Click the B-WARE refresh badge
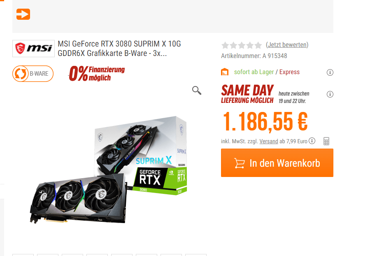370x256 pixels. coord(33,74)
